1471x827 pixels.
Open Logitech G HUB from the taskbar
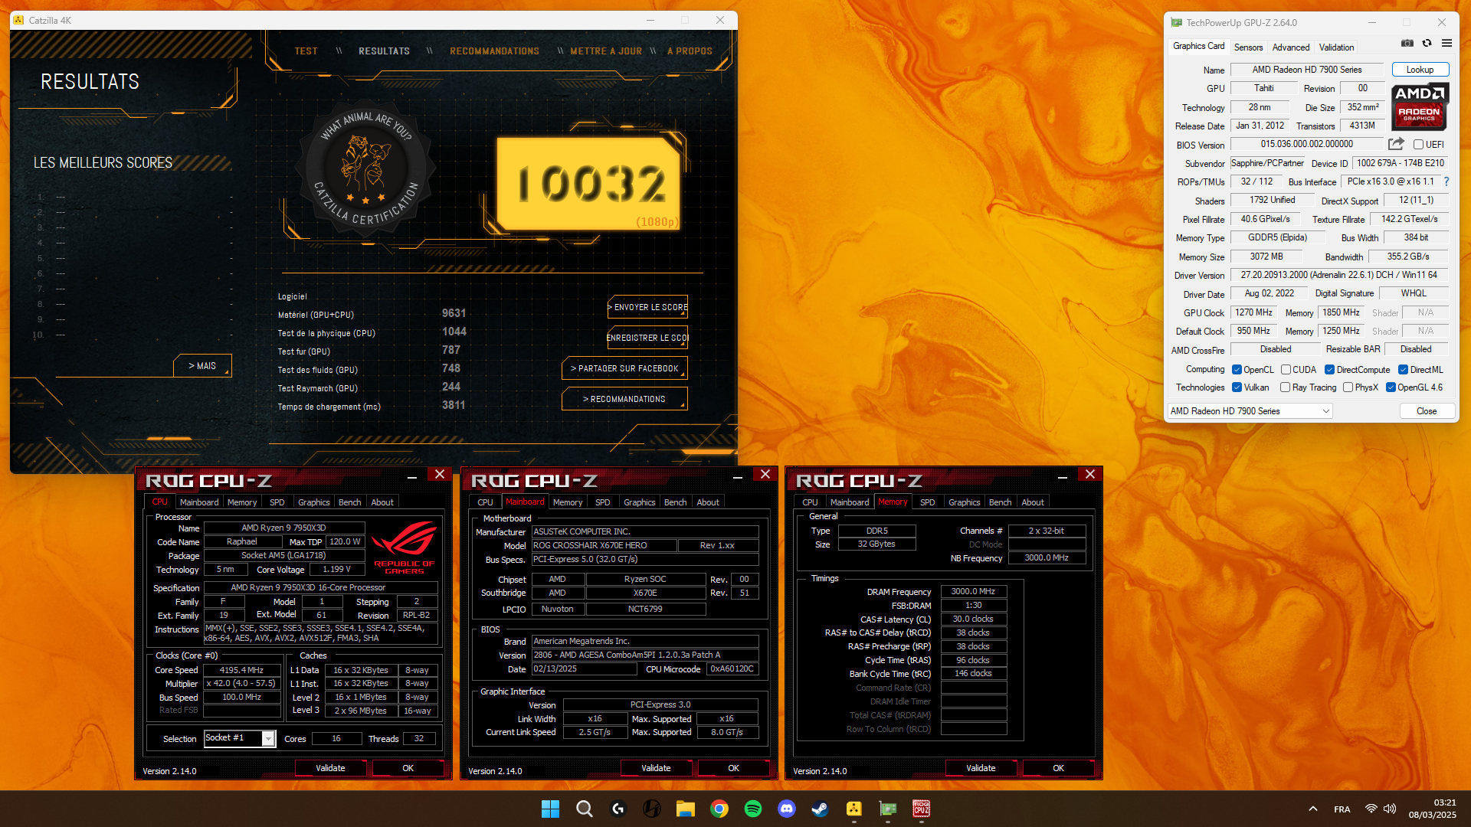point(618,809)
